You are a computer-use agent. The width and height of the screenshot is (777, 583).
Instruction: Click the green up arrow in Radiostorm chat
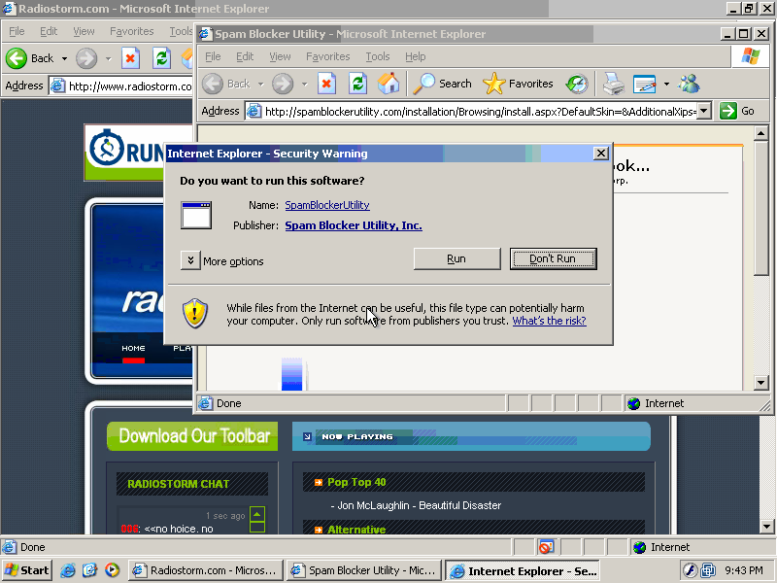[257, 514]
